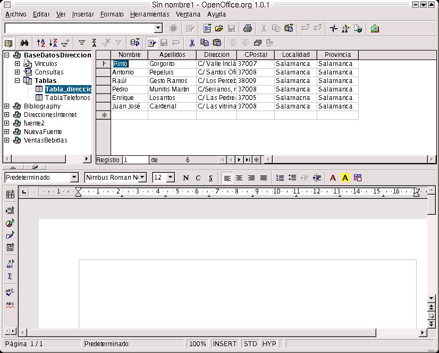Screen dimensions: 439x353
Task: Click the Apellidos column header
Action: click(172, 55)
